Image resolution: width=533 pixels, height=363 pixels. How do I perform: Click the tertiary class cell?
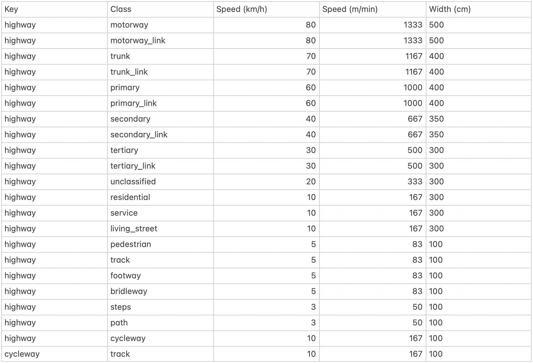pos(124,150)
